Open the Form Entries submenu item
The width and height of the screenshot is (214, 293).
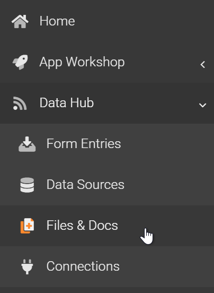coord(84,144)
